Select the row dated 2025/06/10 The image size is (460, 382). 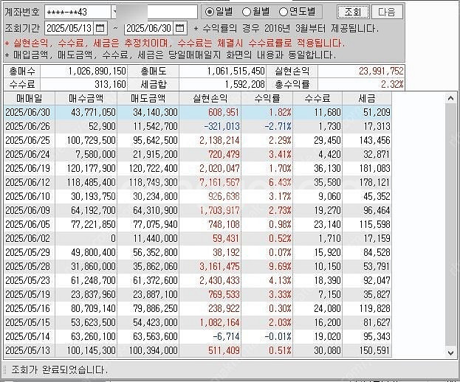198,196
